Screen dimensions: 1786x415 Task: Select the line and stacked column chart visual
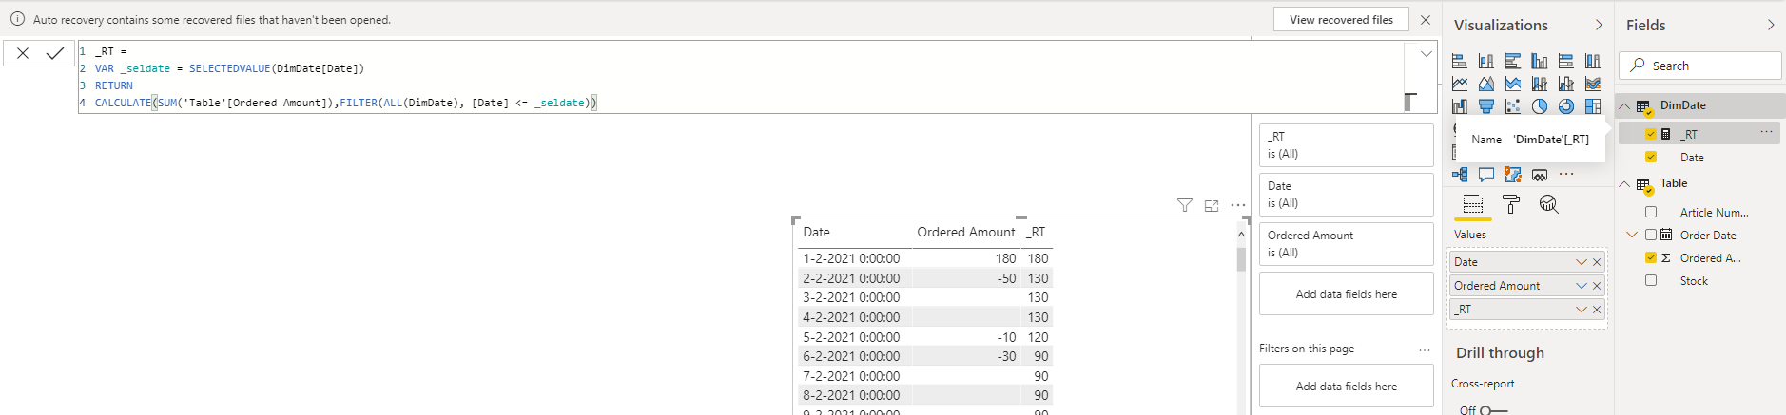(1540, 84)
